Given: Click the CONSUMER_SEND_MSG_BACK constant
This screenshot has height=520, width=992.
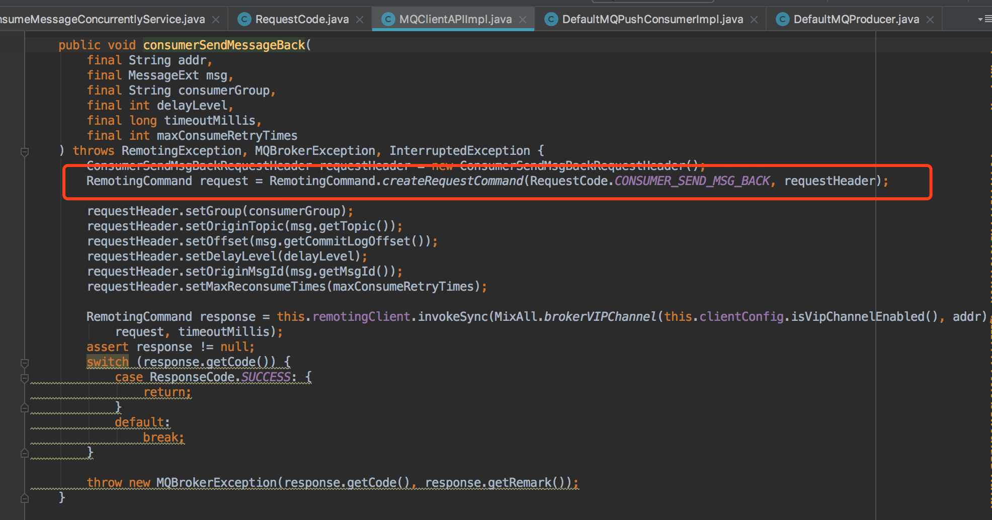Looking at the screenshot, I should [x=692, y=181].
